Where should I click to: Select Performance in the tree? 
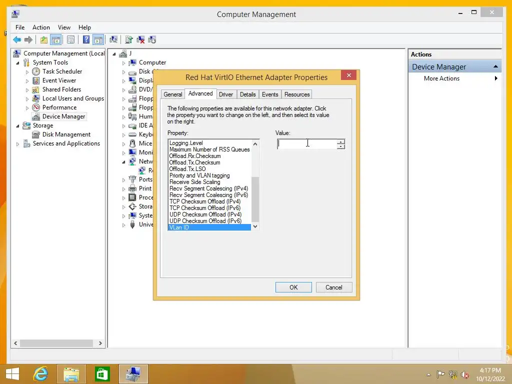[x=59, y=107]
